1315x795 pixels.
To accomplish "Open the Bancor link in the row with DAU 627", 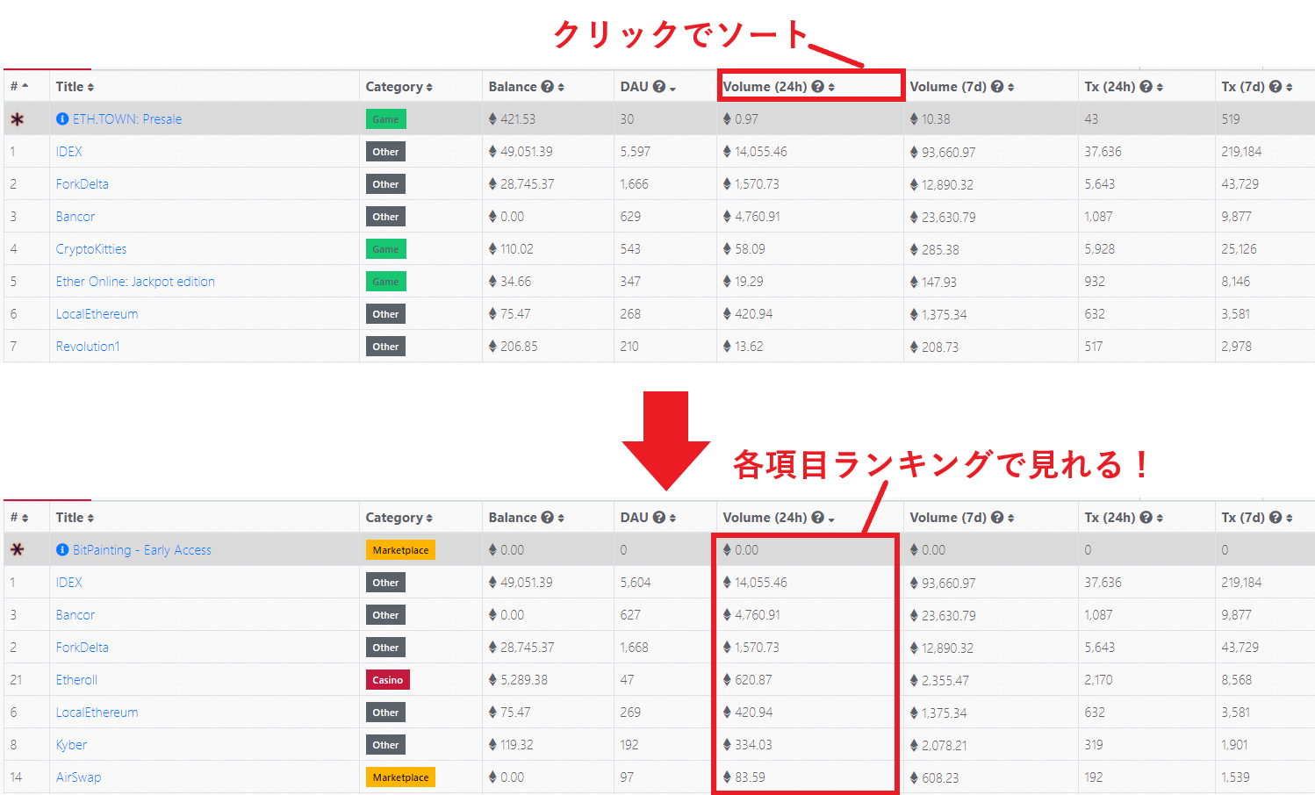I will click(x=75, y=615).
